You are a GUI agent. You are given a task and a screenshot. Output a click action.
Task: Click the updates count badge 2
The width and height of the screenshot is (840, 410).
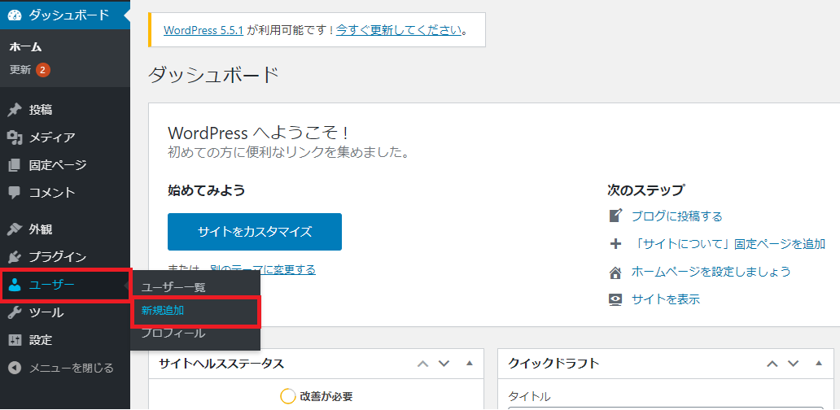coord(43,70)
